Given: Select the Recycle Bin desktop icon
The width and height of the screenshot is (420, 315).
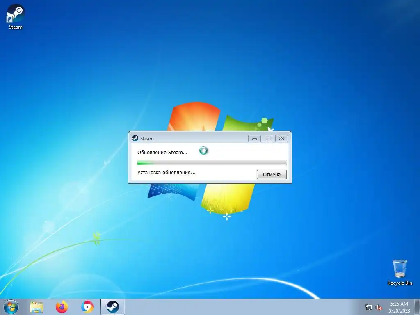Looking at the screenshot, I should point(399,272).
